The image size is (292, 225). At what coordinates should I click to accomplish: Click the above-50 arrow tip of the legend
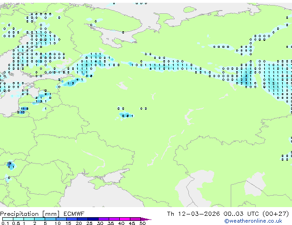click(146, 219)
